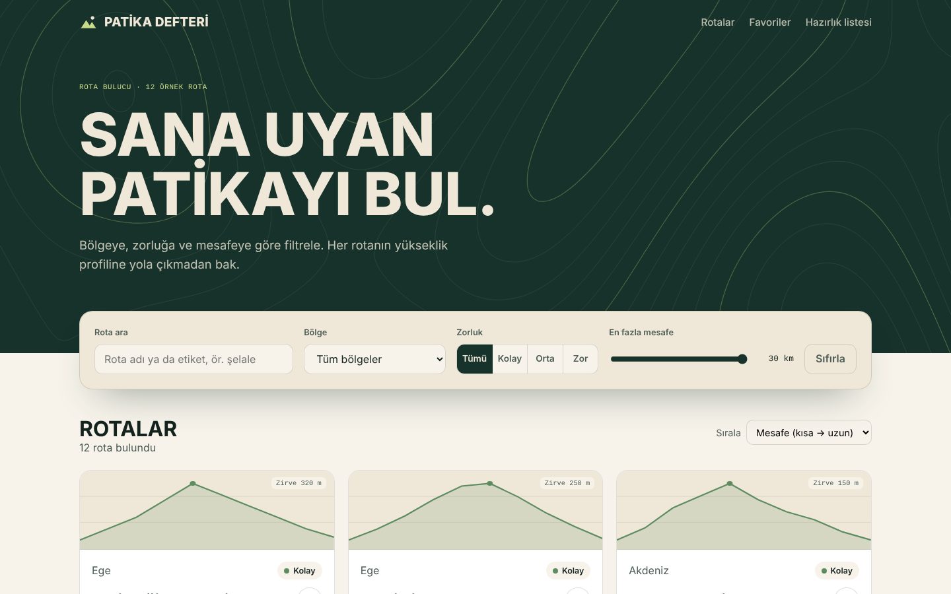Click the '12 rota bulundu' result count
951x594 pixels.
click(118, 447)
